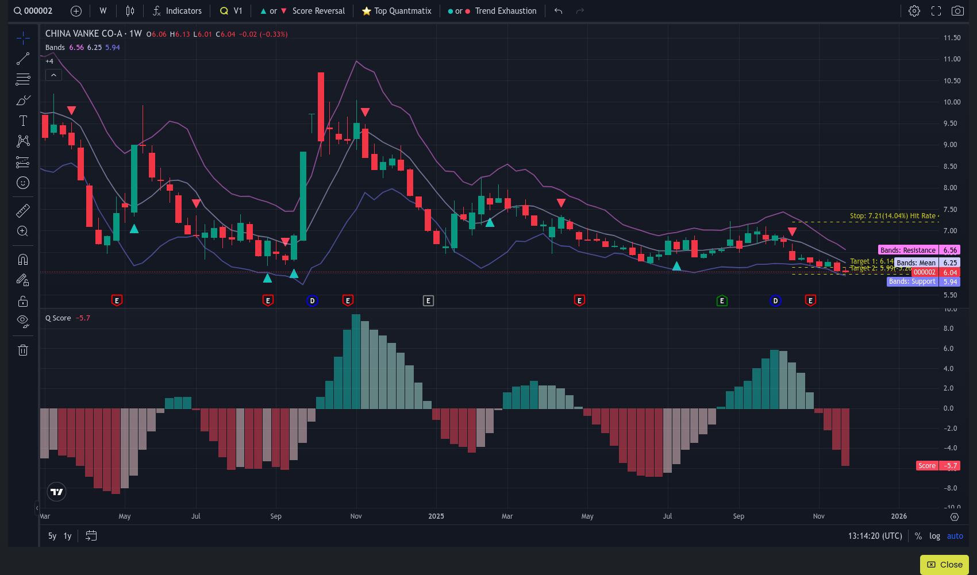
Task: Select the 5y date range
Action: tap(52, 536)
